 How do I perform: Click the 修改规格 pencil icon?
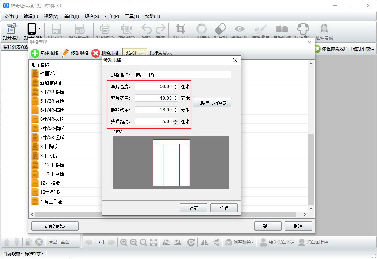(x=65, y=53)
